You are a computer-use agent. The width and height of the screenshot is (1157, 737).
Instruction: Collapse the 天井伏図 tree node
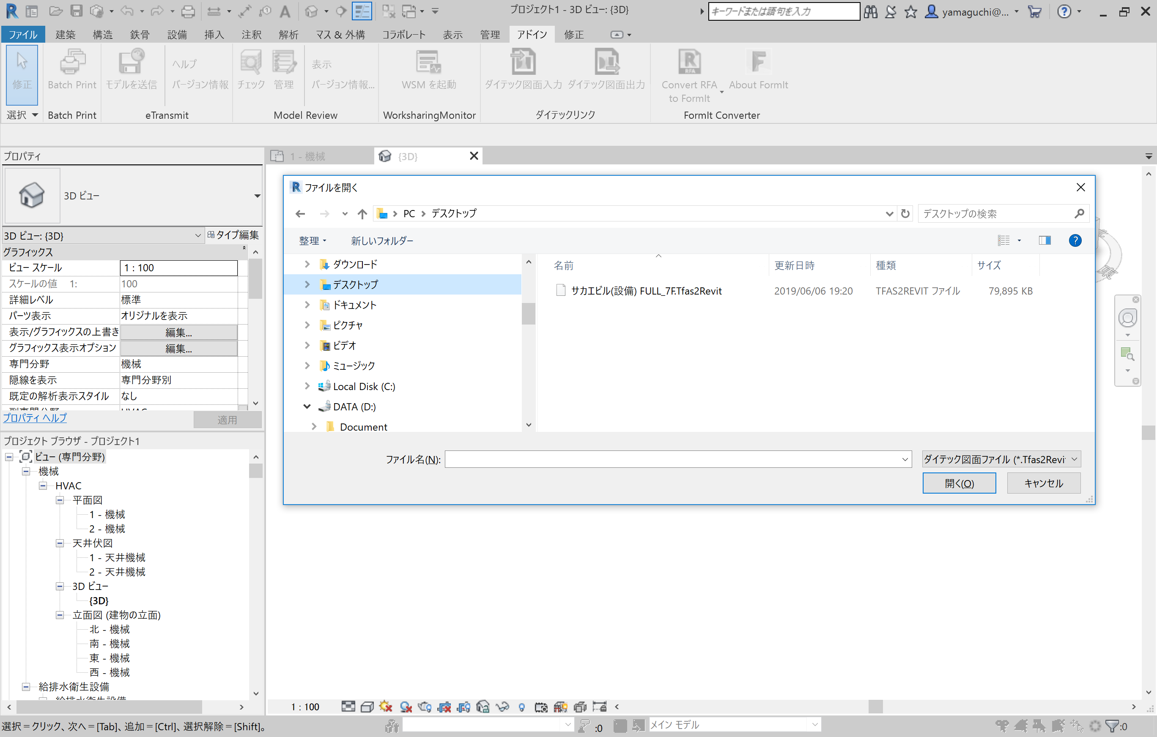click(x=60, y=543)
